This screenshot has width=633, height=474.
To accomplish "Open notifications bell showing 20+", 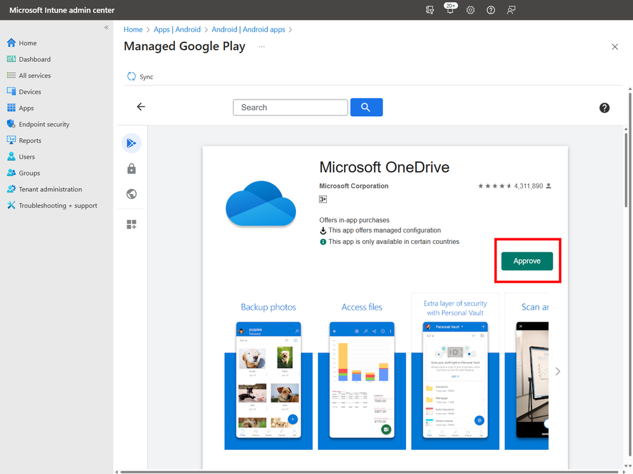I will coord(450,9).
